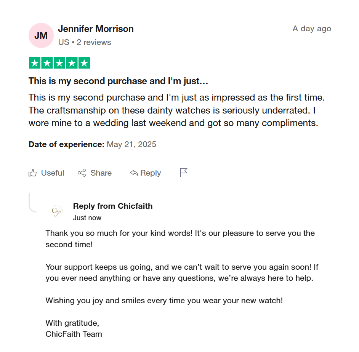Click the date 'May 21, 2025'
The image size is (359, 352).
click(131, 144)
